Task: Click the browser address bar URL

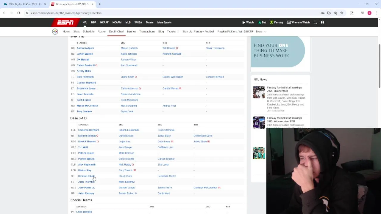Action: [66, 13]
